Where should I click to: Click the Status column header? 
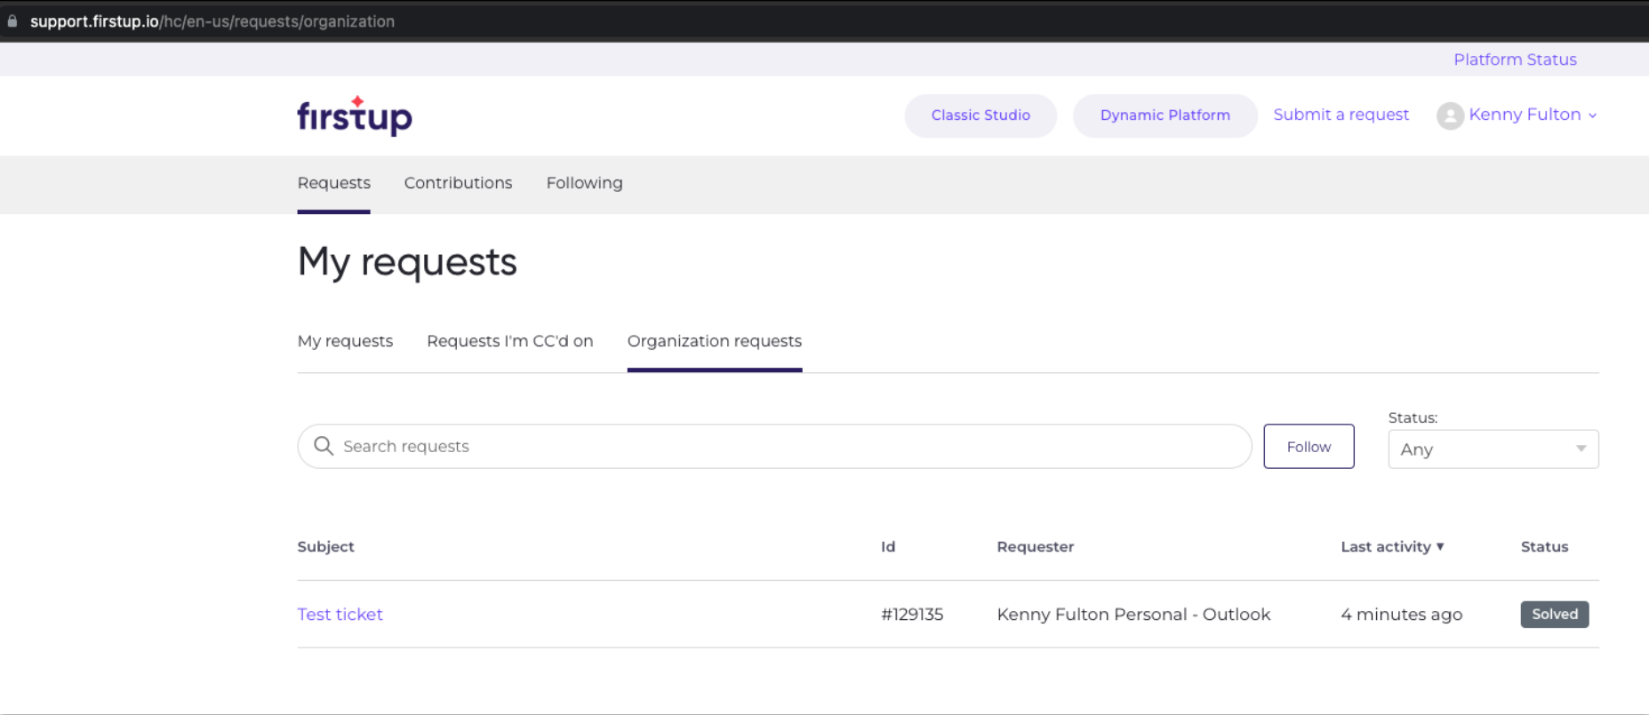(1544, 547)
